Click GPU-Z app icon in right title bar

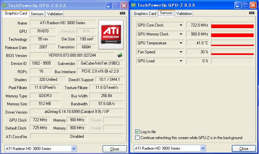pos(133,5)
